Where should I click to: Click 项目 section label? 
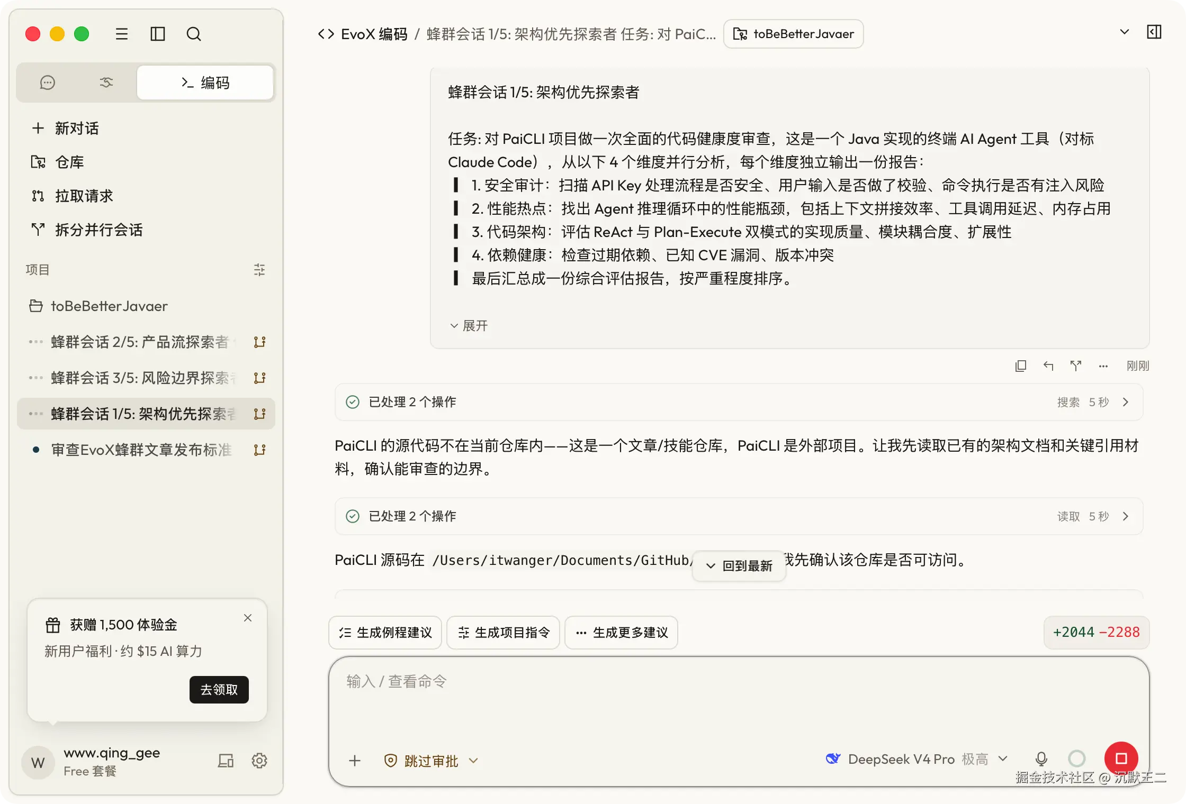click(37, 270)
